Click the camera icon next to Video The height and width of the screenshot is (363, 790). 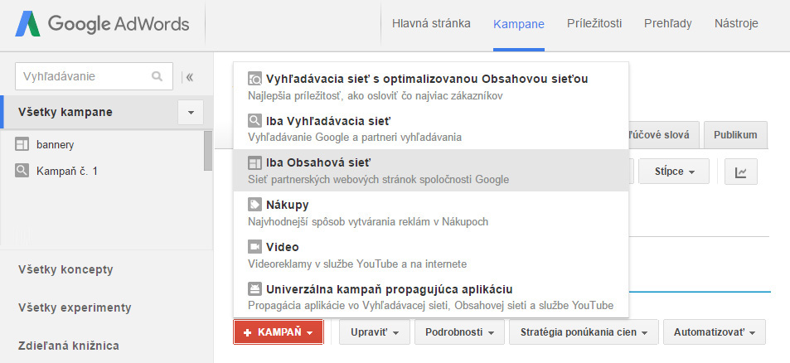point(255,247)
